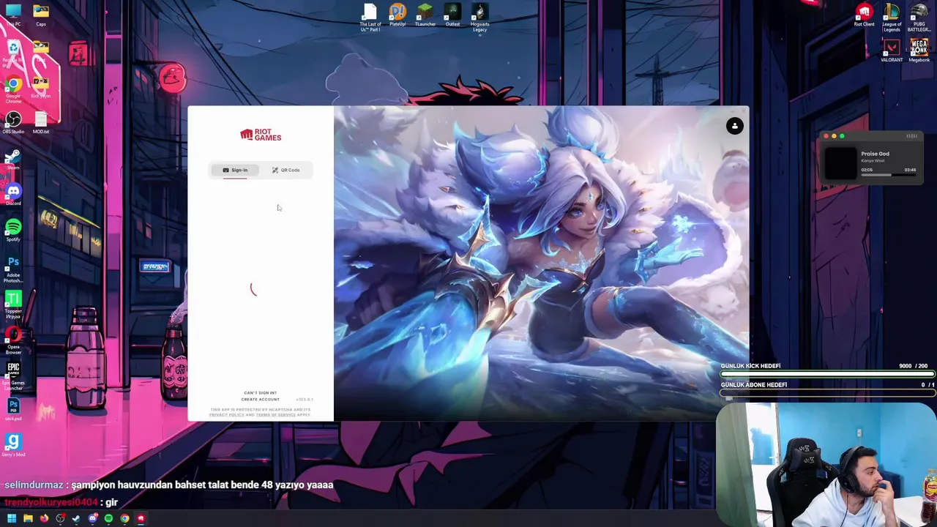Launch OBS Studio from desktop
The image size is (937, 527).
13,122
